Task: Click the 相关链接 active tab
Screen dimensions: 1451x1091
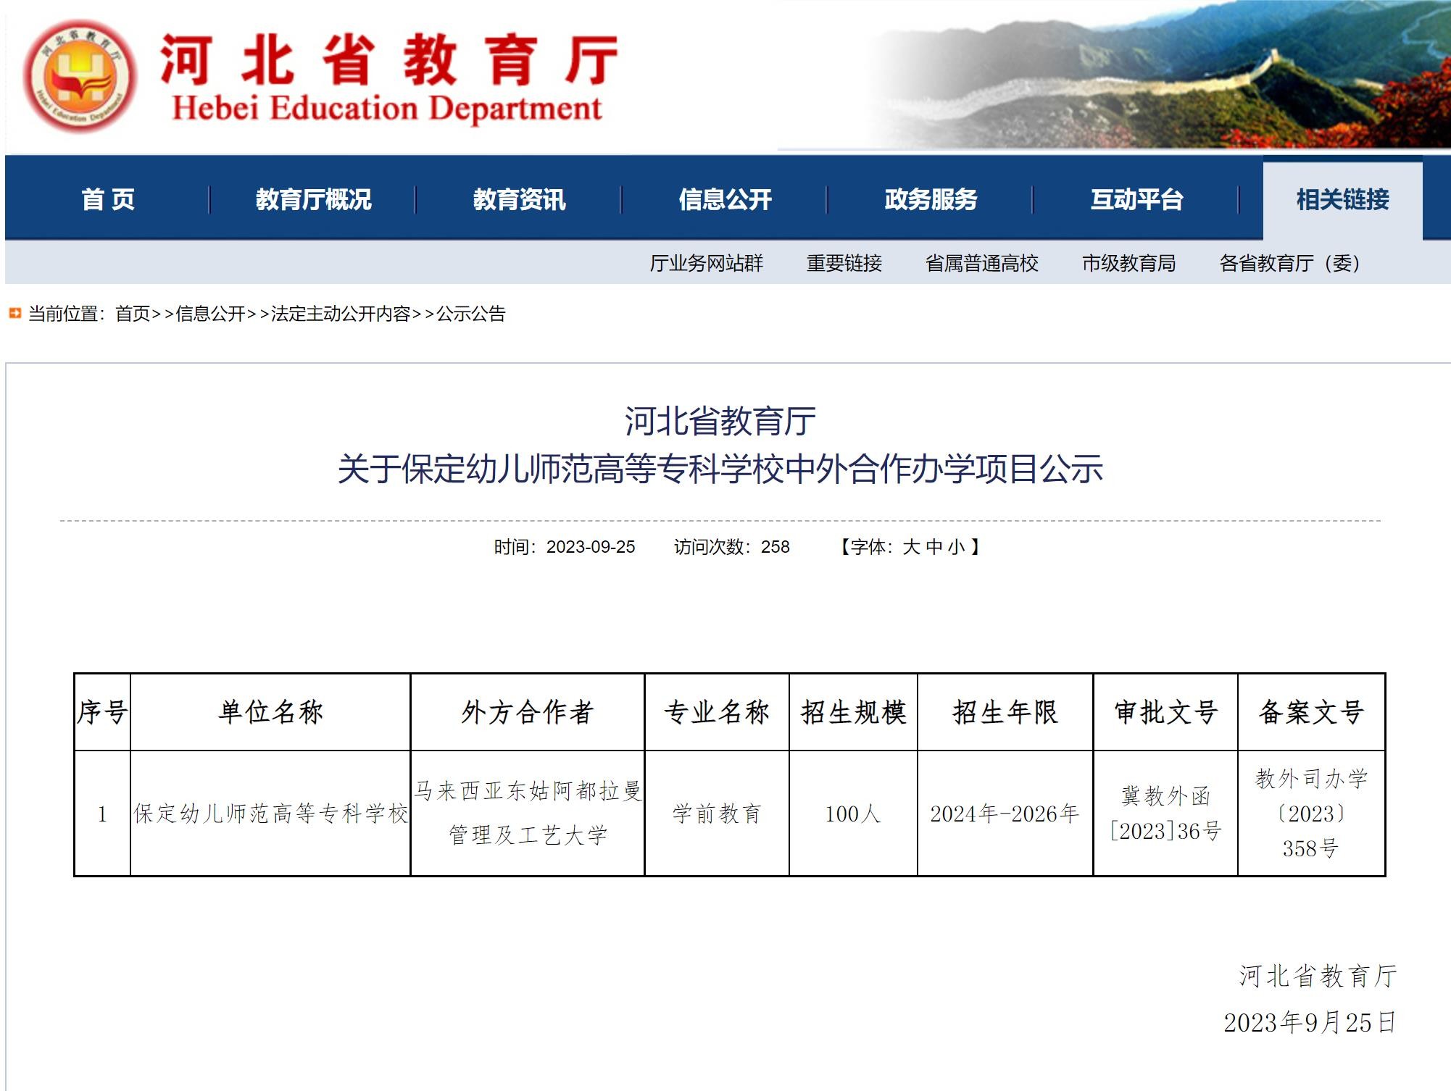Action: (1342, 199)
